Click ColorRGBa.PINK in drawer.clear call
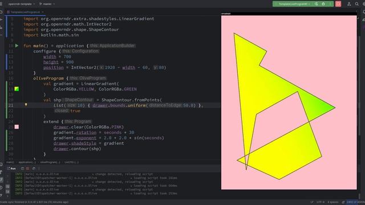 coord(104,127)
